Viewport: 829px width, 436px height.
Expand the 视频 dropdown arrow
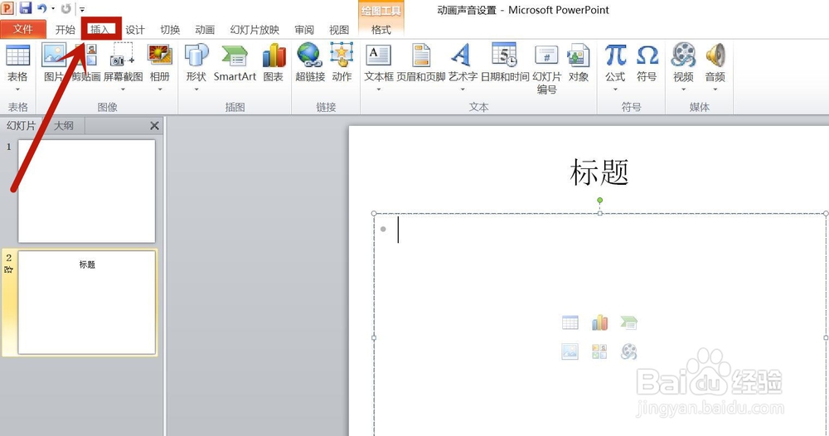[x=683, y=90]
